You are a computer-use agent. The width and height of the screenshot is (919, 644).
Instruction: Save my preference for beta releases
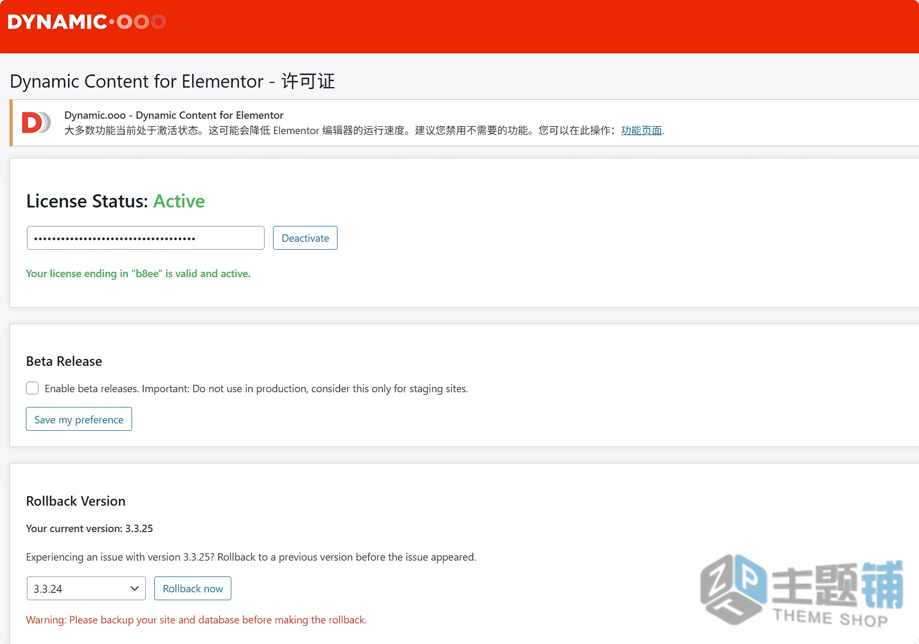point(79,419)
